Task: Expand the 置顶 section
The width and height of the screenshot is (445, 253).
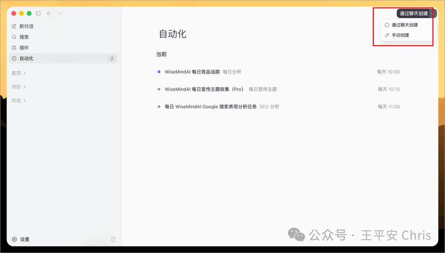Action: click(x=19, y=73)
